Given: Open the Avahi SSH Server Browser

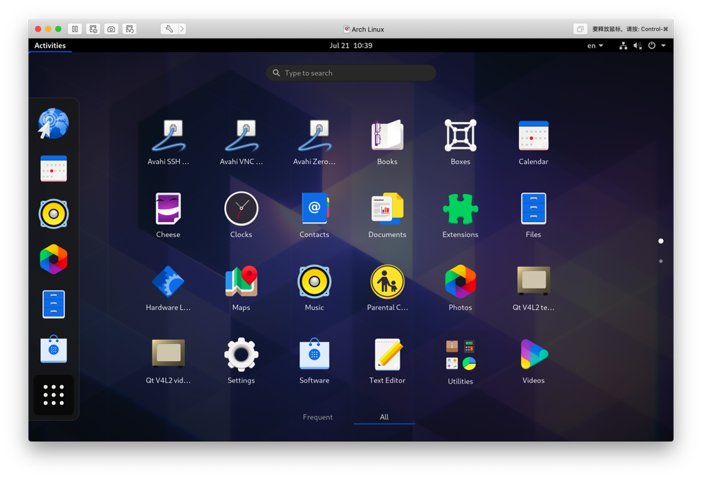Looking at the screenshot, I should coord(168,136).
